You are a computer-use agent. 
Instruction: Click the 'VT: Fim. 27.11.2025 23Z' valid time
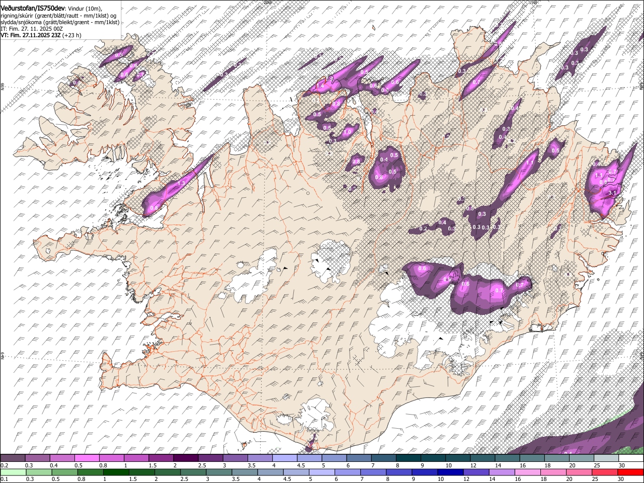point(30,35)
